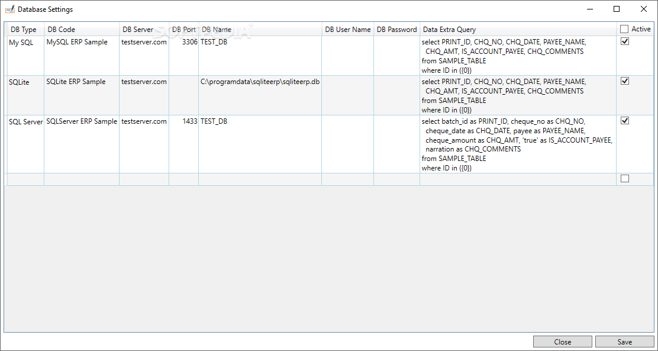Select port 3306 cell
Viewport: 658px width, 351px height.
point(184,56)
